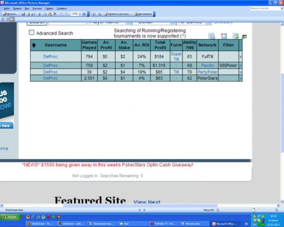This screenshot has width=284, height=227.
Task: Click scroll right arrow of horizontal scrollbar
Action: click(x=278, y=206)
